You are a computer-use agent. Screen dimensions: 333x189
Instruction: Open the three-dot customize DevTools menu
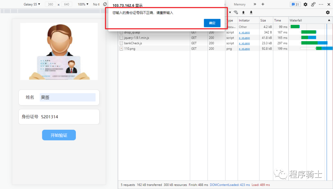tap(321, 4)
